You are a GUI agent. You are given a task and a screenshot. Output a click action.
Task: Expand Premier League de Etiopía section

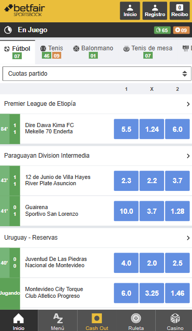pyautogui.click(x=96, y=104)
